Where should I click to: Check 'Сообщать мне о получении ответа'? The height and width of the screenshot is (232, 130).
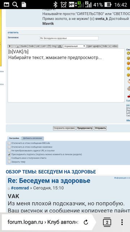click(x=9, y=158)
